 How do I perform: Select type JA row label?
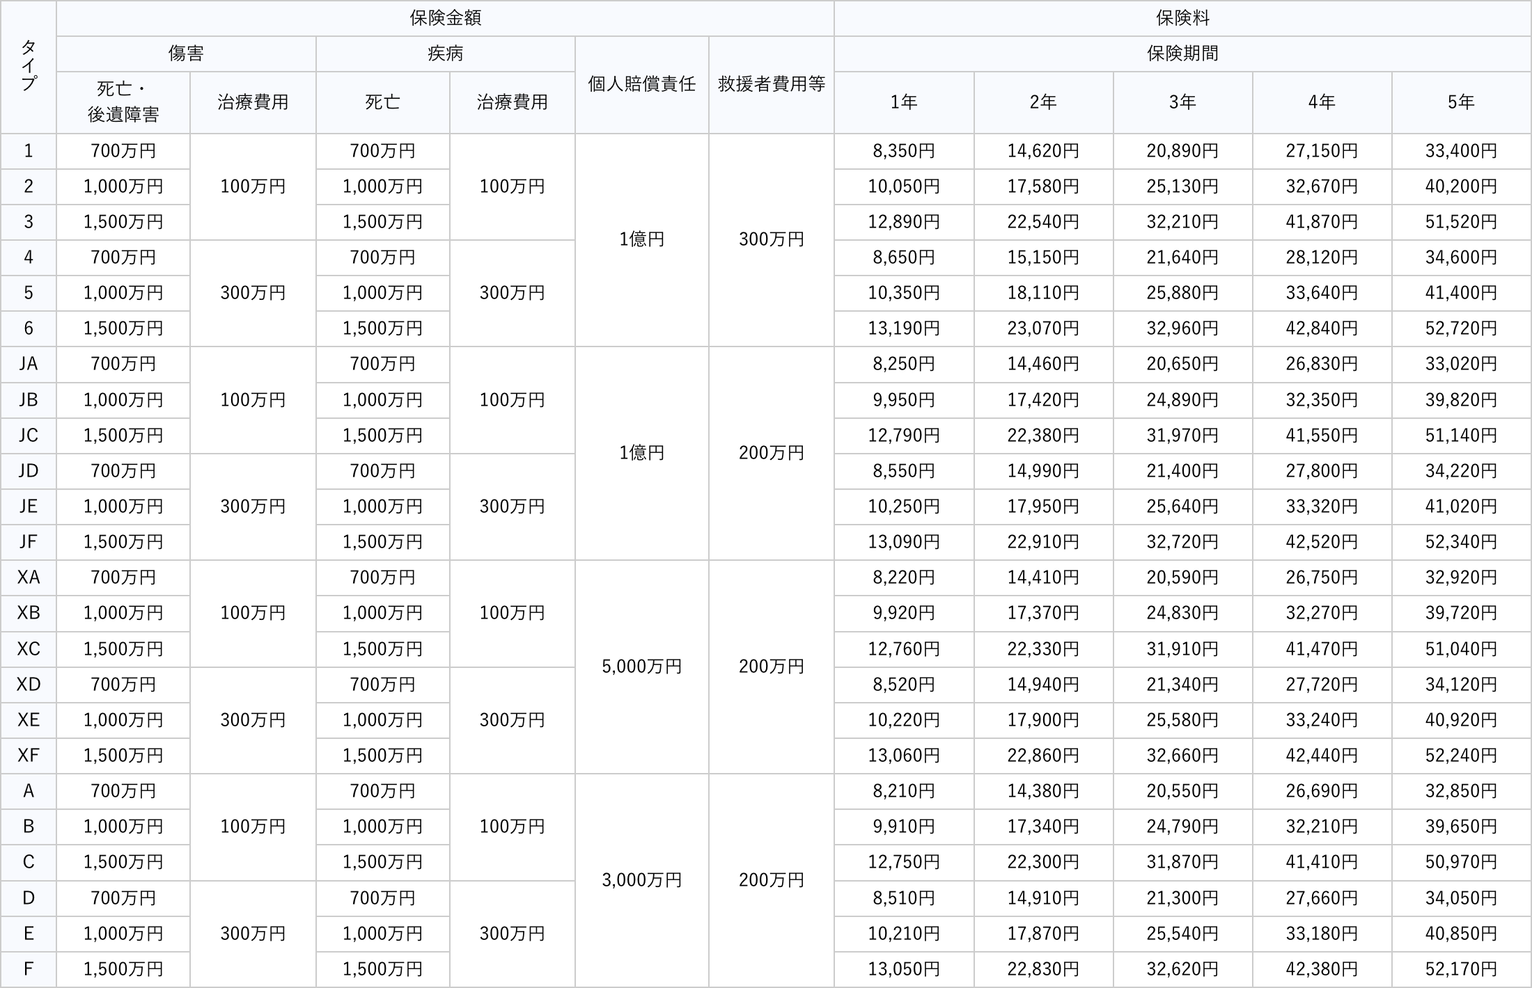click(x=29, y=364)
